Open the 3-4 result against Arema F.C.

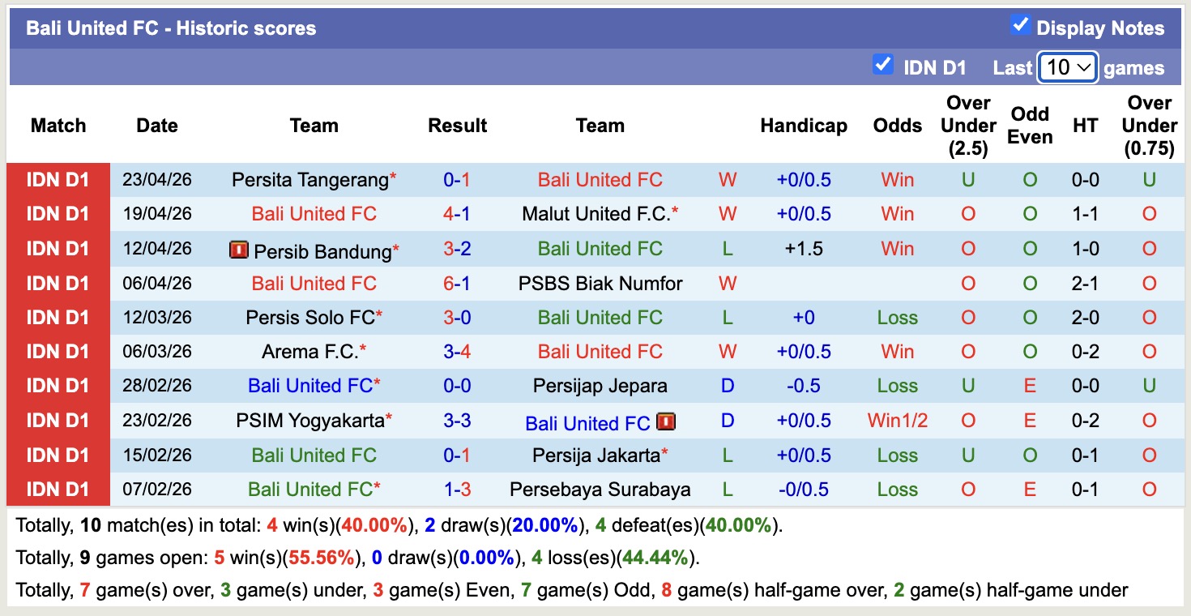click(457, 352)
